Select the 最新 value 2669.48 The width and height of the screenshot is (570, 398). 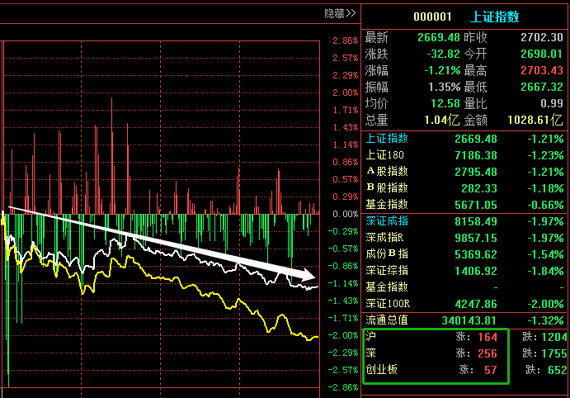[x=439, y=37]
